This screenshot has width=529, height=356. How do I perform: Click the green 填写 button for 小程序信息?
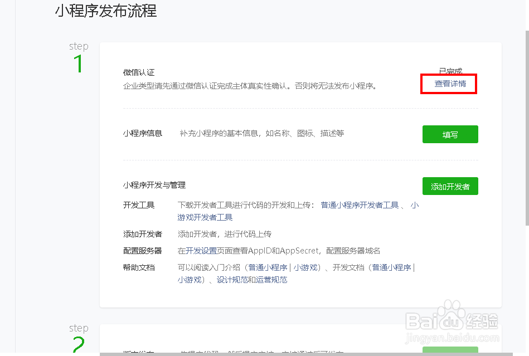pos(450,134)
